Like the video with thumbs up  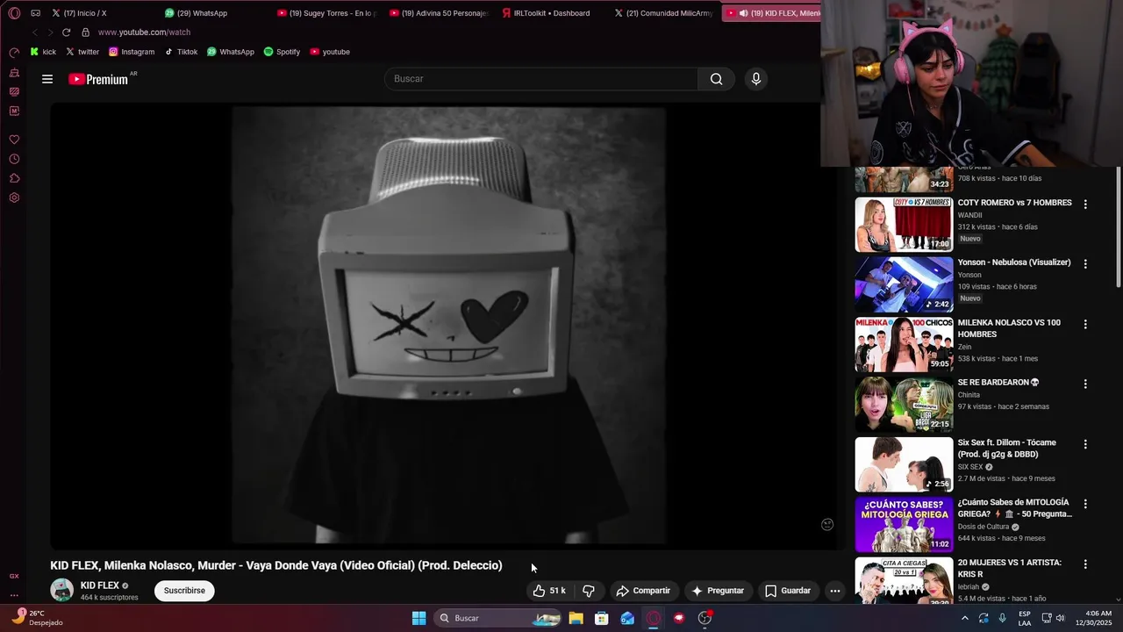(x=548, y=591)
